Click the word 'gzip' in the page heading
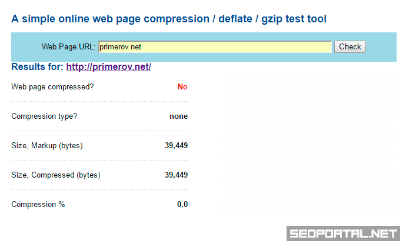Viewport: 406px width, 247px height. click(x=272, y=19)
